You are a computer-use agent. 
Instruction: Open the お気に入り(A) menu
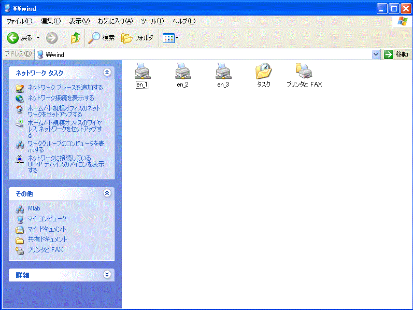(x=116, y=21)
